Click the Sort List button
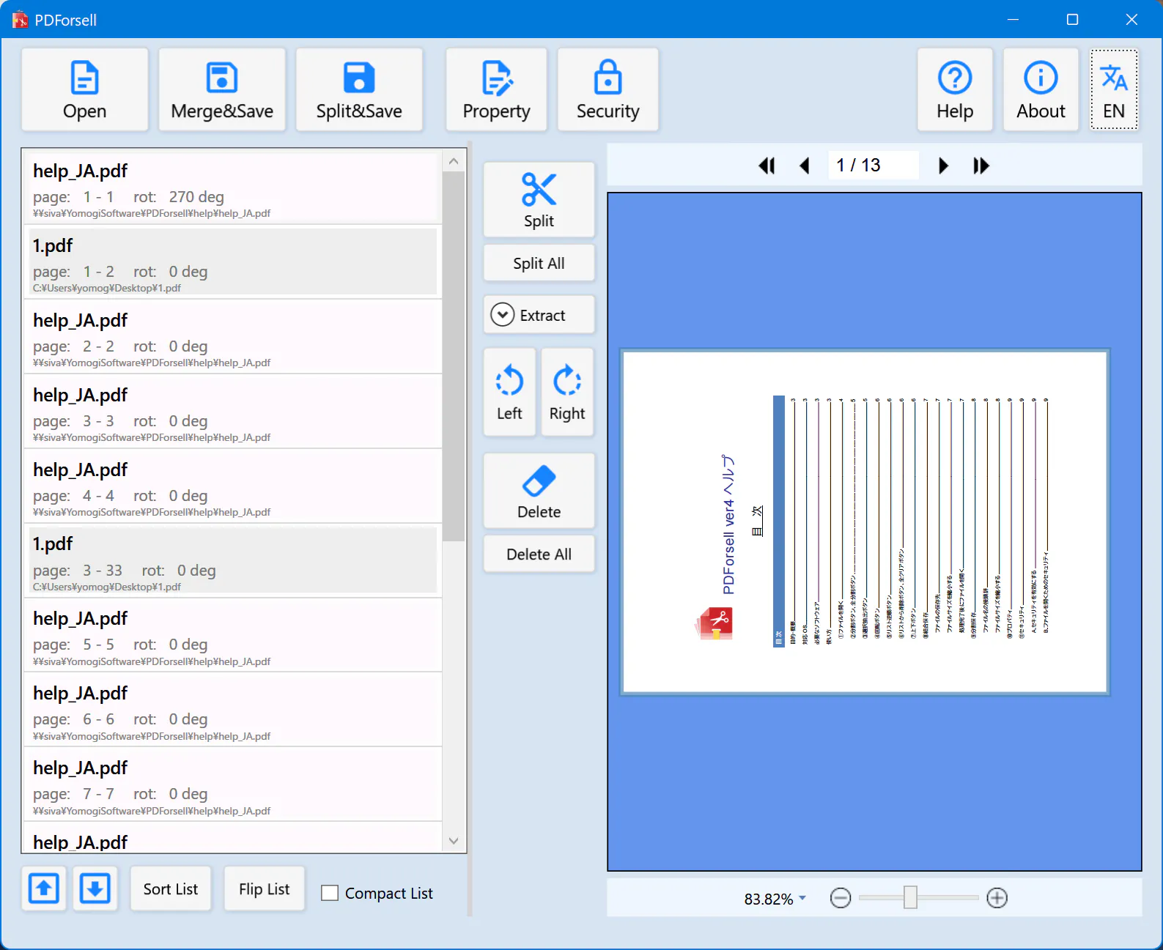1163x950 pixels. [171, 888]
